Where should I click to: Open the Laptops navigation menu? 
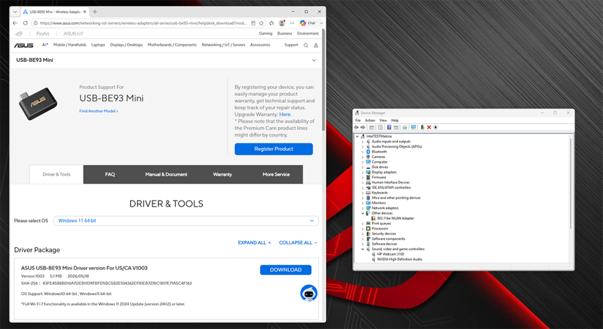pyautogui.click(x=98, y=45)
